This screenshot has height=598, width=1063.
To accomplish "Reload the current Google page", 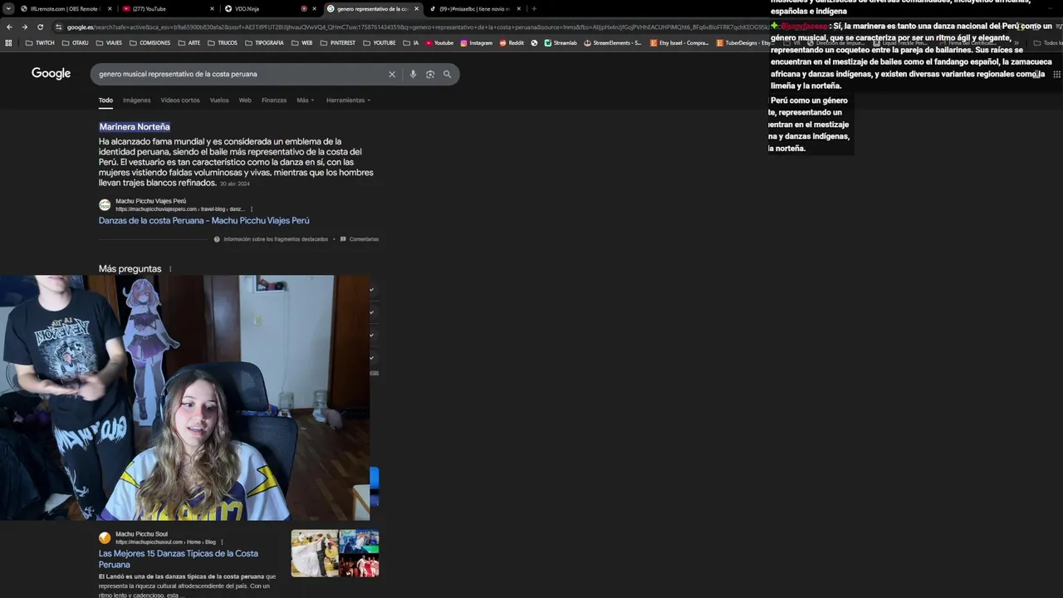I will click(40, 27).
